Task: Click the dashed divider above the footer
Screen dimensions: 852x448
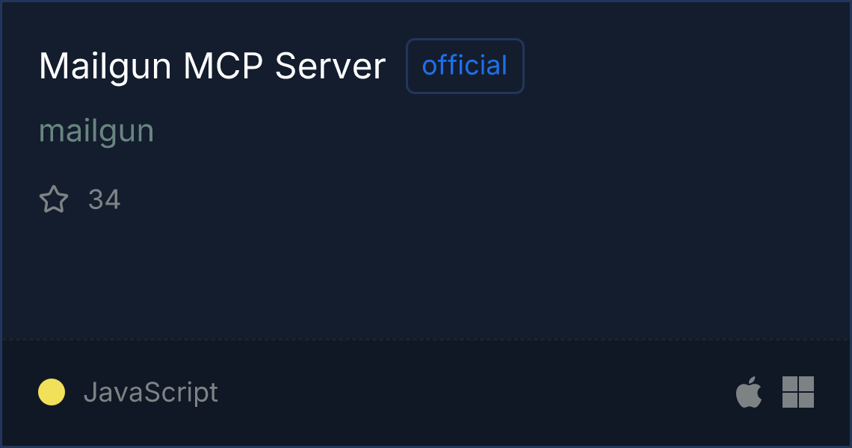Action: [x=426, y=340]
